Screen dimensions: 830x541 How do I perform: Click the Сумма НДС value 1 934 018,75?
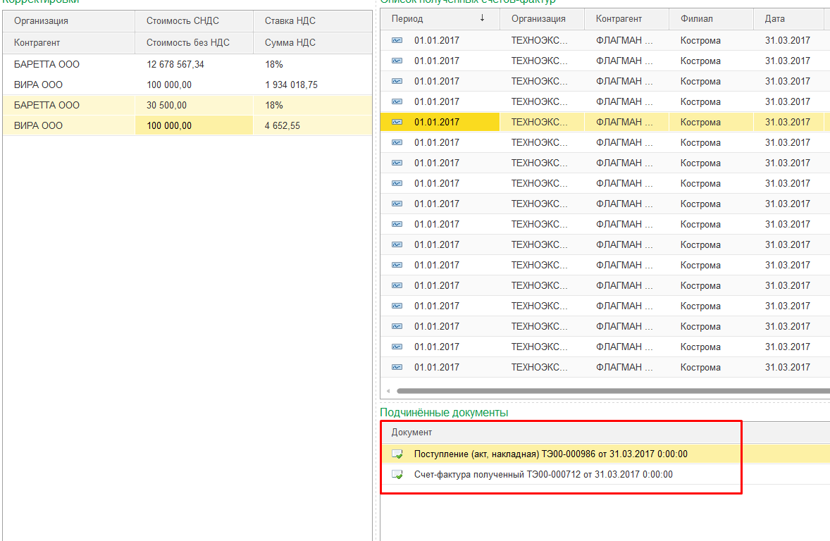(291, 85)
